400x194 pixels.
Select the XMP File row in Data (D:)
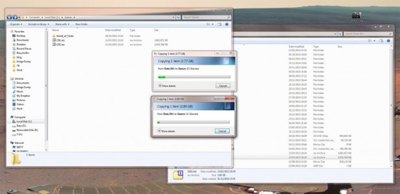(x=293, y=166)
